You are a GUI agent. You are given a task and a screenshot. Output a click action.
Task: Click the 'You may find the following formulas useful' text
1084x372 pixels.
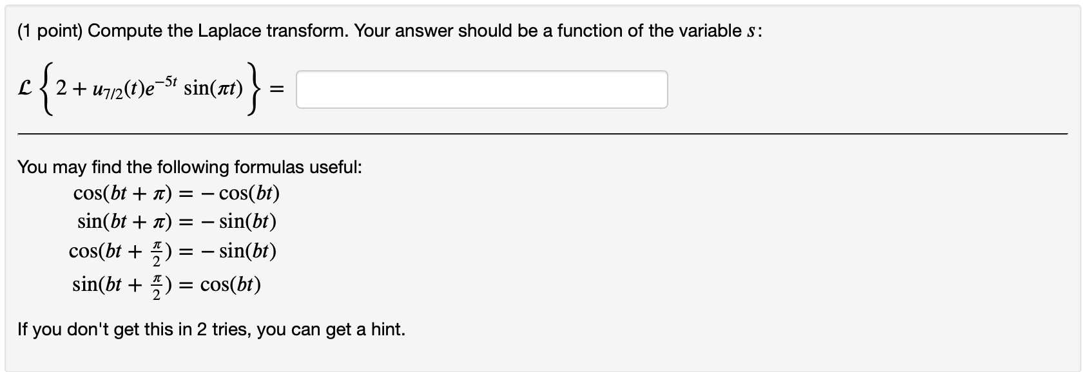click(190, 167)
